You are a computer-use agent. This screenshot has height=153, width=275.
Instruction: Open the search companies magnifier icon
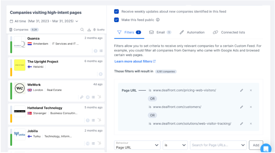pos(82,30)
